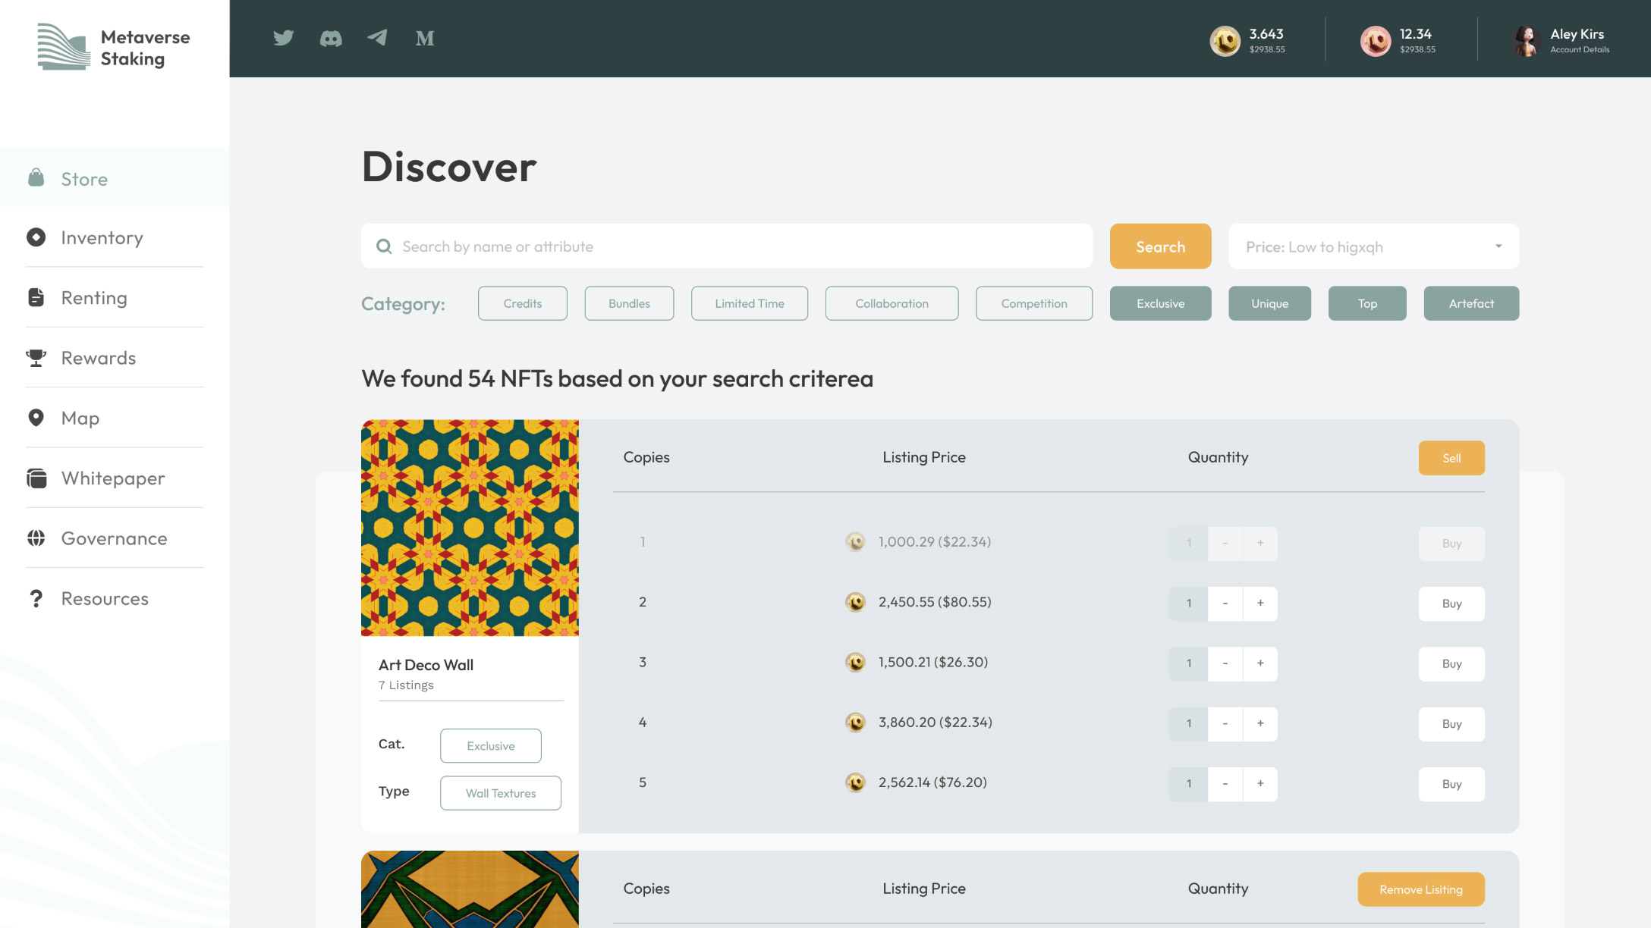Click the Art Deco Wall thumbnail
The image size is (1651, 928).
470,528
